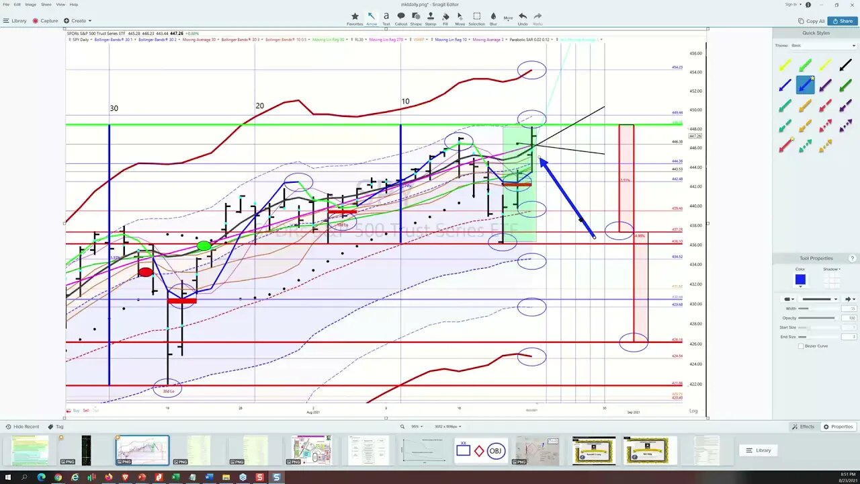Click the Windows Start button
Viewport: 860px width, 484px height.
point(9,477)
